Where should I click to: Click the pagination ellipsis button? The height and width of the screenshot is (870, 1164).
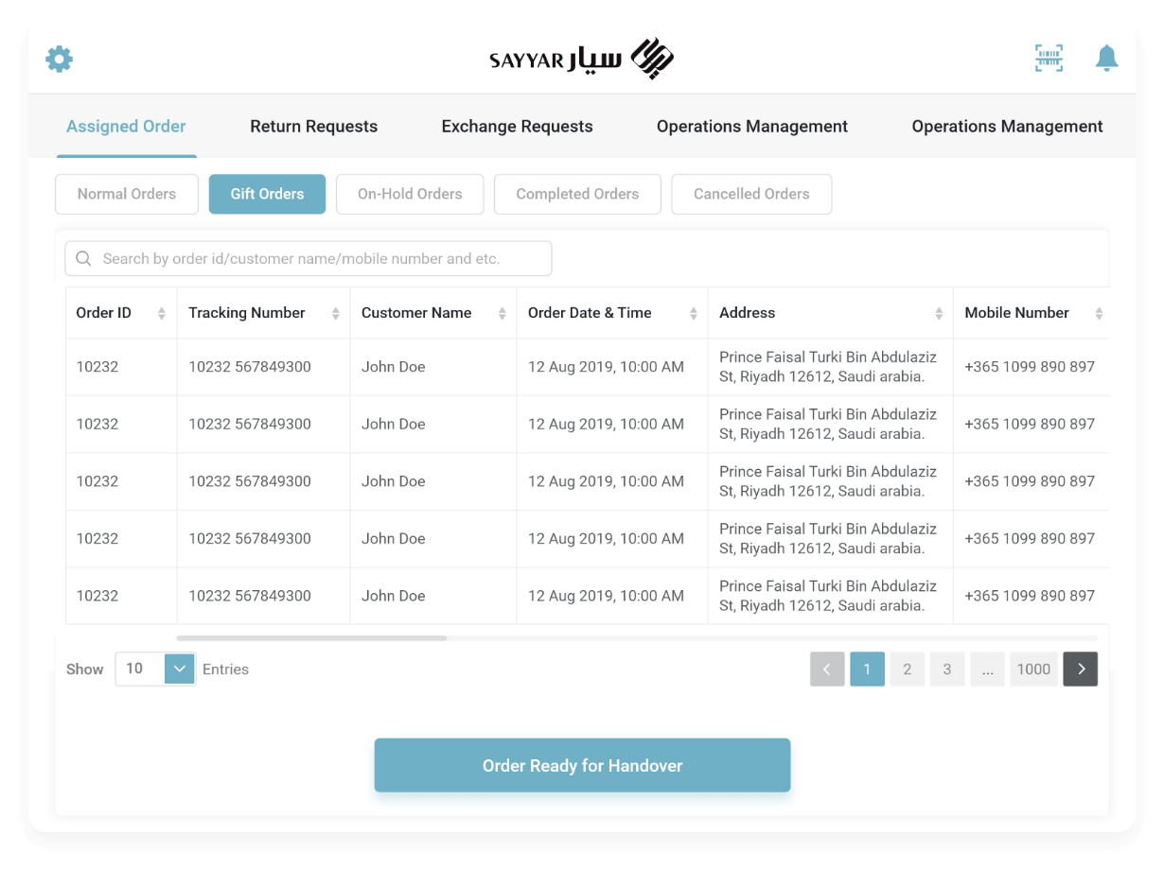[987, 669]
